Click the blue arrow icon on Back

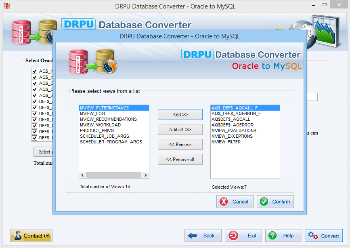192,235
